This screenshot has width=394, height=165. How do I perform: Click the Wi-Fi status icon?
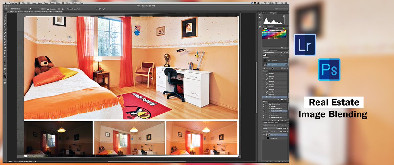(x=265, y=3)
